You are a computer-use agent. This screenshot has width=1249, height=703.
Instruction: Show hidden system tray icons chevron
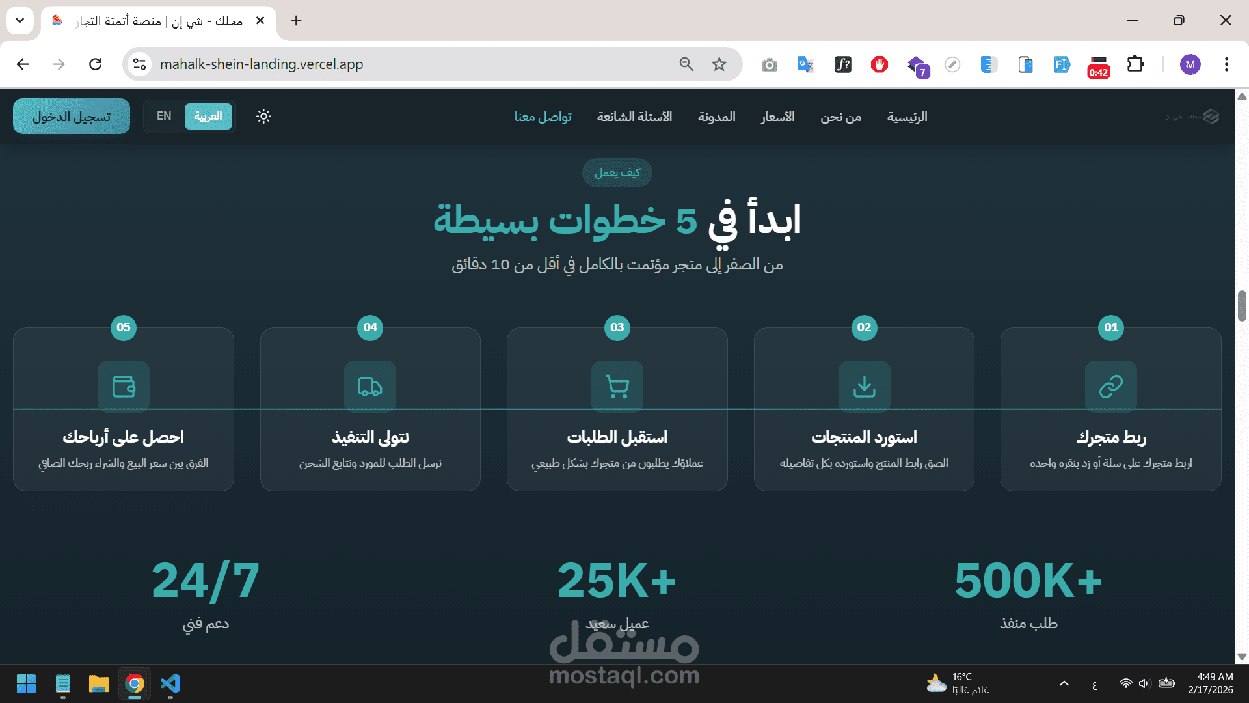1064,683
